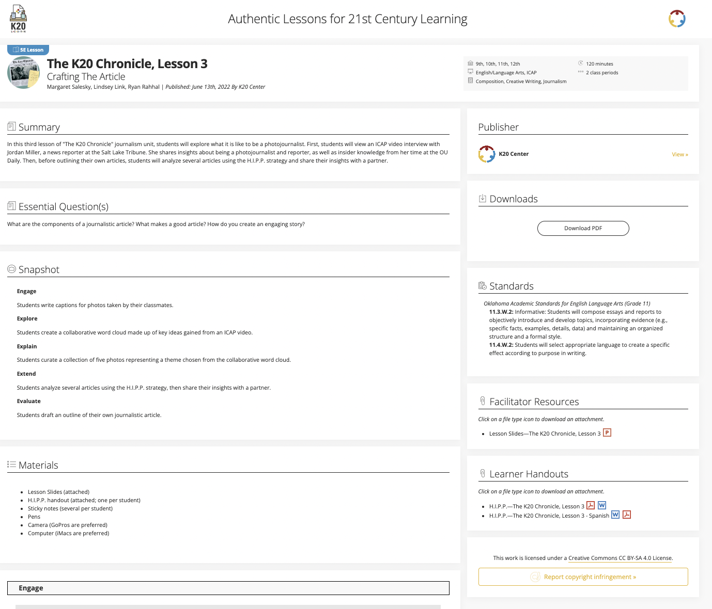Download the Spanish handout PDF icon

(626, 515)
